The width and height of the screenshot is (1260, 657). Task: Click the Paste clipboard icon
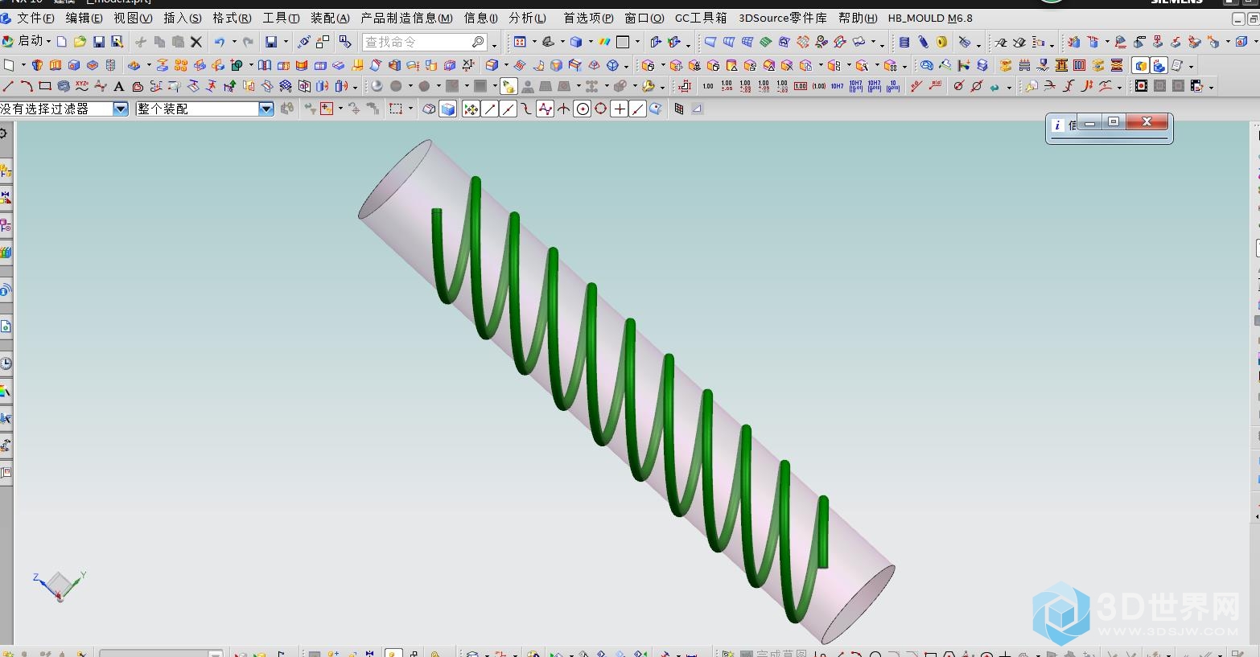tap(178, 41)
